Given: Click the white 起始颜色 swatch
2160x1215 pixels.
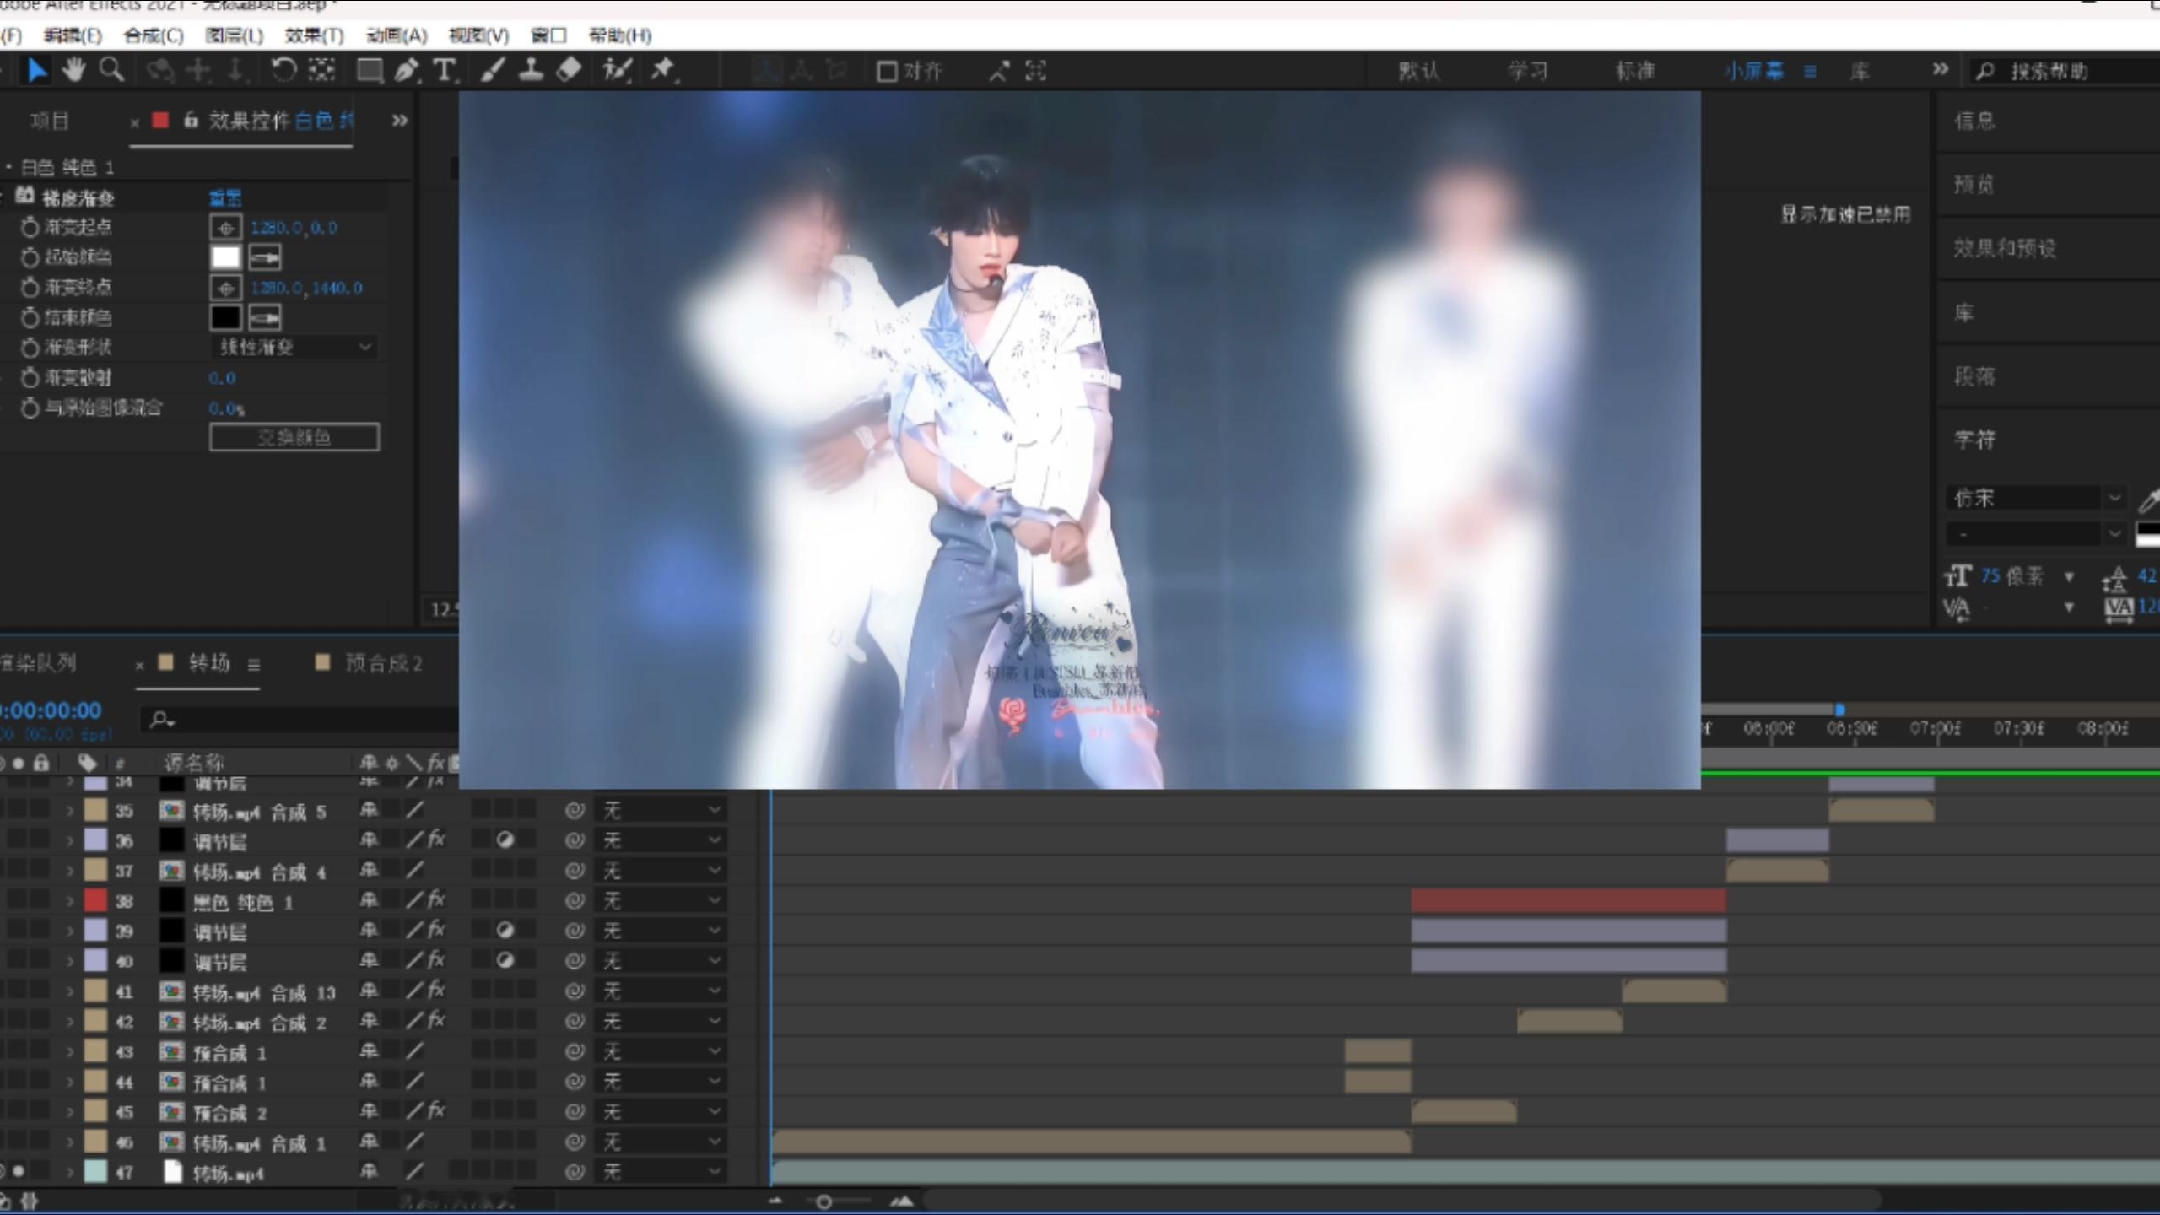Looking at the screenshot, I should pos(225,257).
